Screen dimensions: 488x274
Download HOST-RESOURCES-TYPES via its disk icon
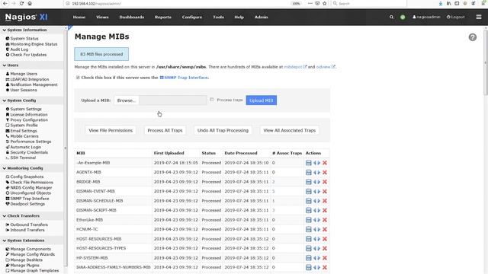308,248
